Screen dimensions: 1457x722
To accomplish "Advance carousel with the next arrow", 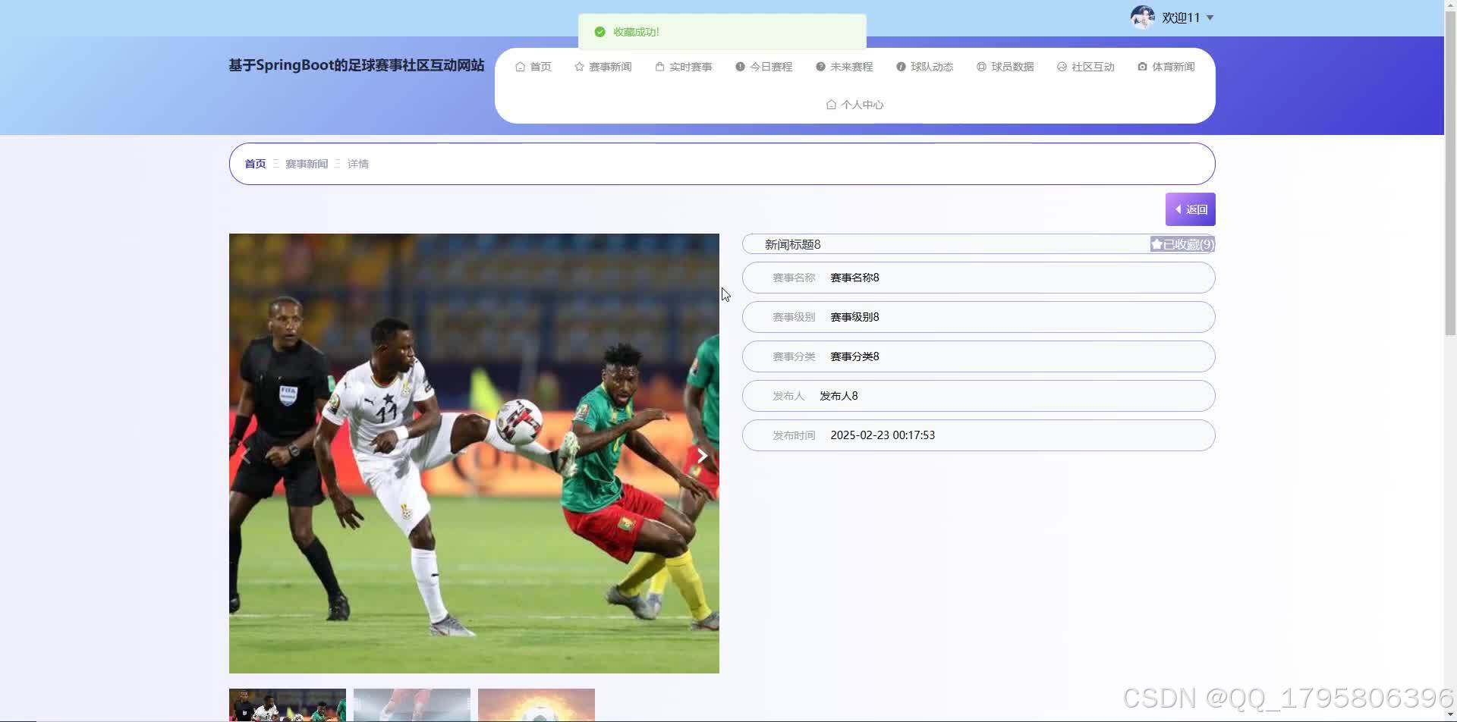I will click(702, 455).
